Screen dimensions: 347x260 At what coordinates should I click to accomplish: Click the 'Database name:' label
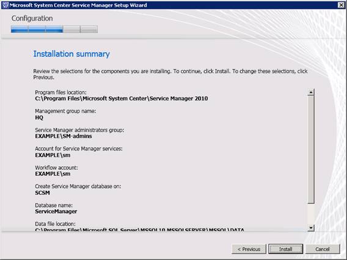tap(54, 205)
